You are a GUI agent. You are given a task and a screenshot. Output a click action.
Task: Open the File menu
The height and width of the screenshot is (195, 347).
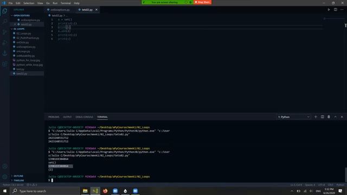click(10, 3)
